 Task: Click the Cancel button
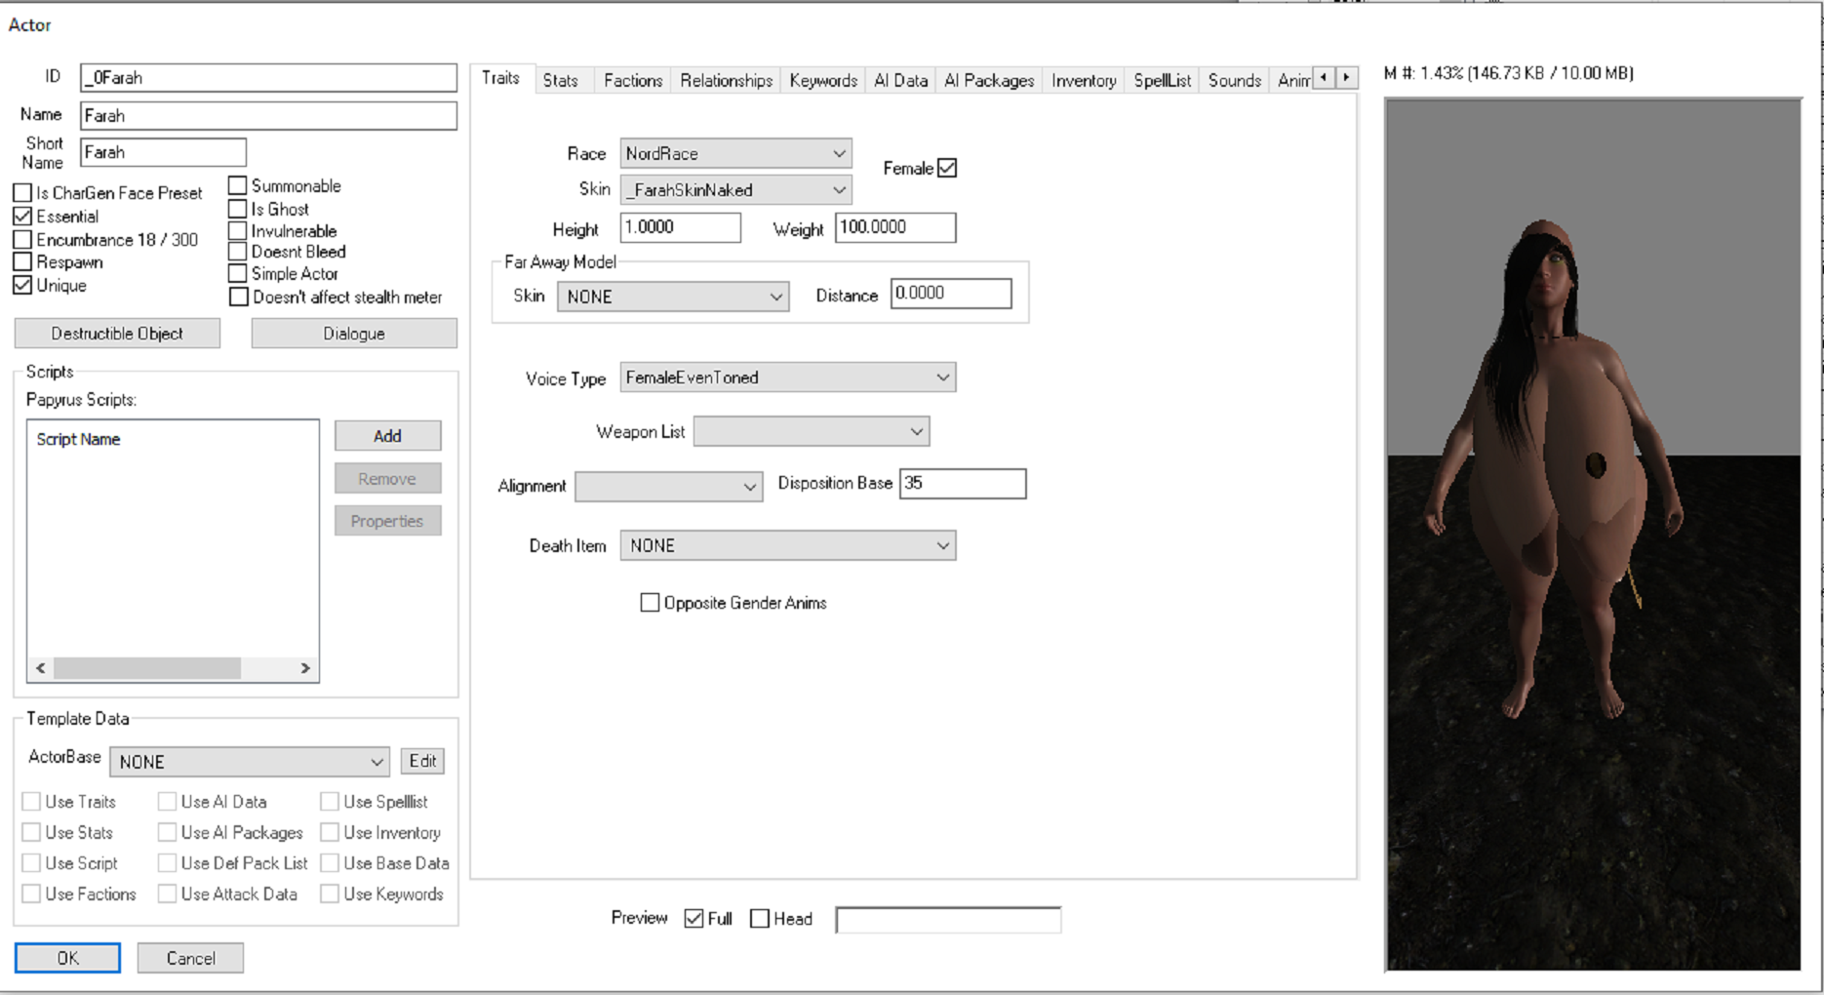pyautogui.click(x=190, y=958)
